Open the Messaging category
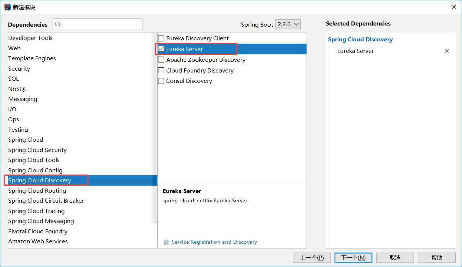462x267 pixels. click(23, 99)
